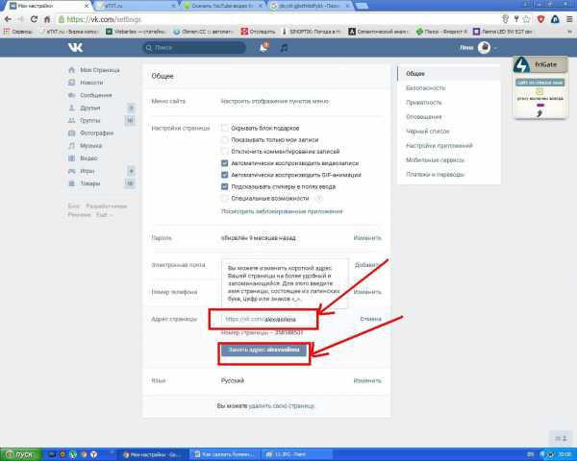Check Отключить комментирование записей

point(224,152)
